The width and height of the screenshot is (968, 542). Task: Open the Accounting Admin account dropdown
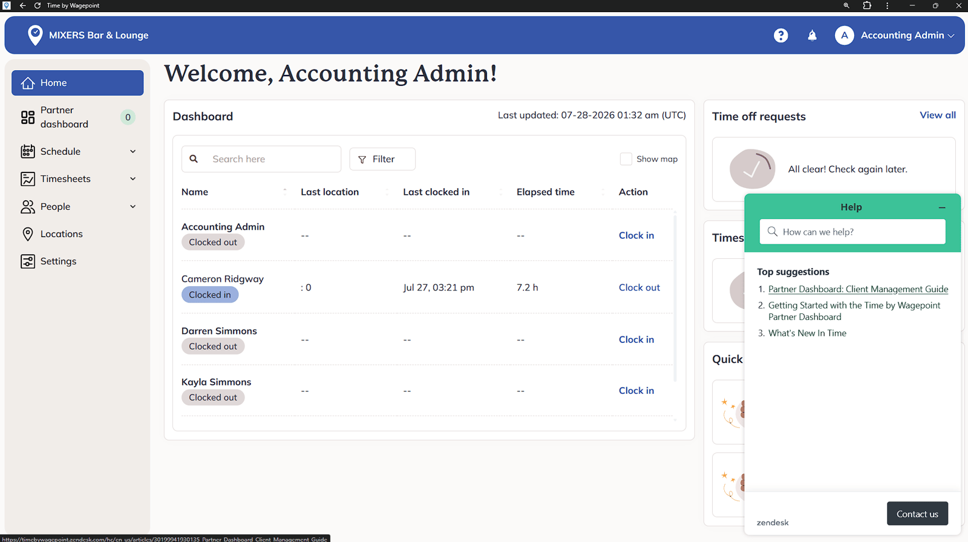pyautogui.click(x=907, y=36)
